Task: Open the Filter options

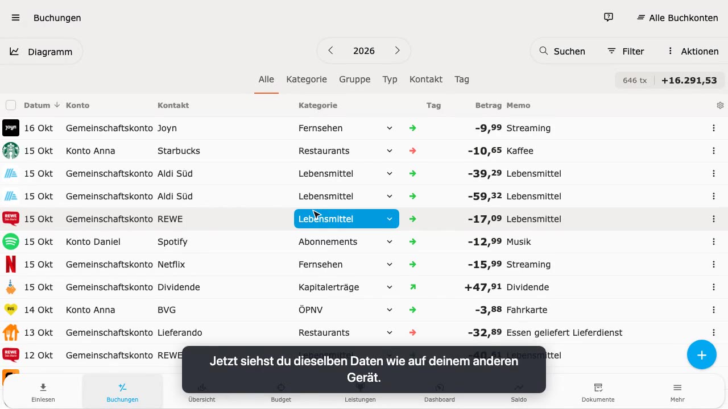Action: click(626, 52)
